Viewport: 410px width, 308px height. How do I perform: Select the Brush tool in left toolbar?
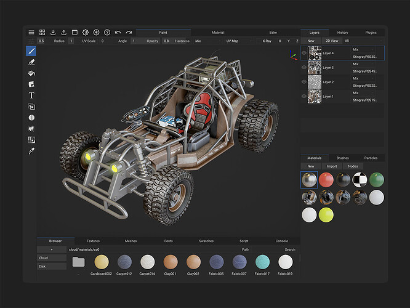31,51
